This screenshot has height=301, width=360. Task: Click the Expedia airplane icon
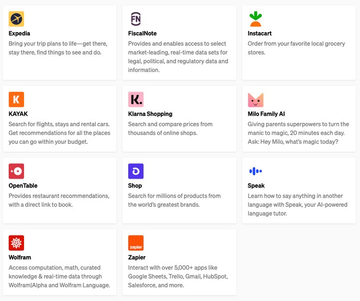[x=16, y=19]
